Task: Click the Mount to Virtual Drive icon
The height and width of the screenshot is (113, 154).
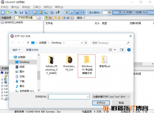Action: click(x=52, y=13)
